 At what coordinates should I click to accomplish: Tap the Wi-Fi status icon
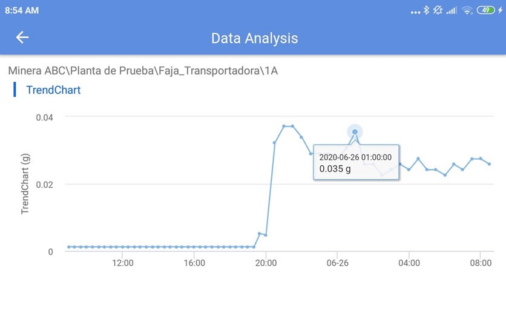pyautogui.click(x=467, y=11)
